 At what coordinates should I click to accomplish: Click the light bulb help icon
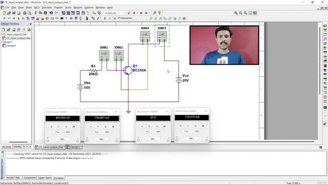(159, 13)
